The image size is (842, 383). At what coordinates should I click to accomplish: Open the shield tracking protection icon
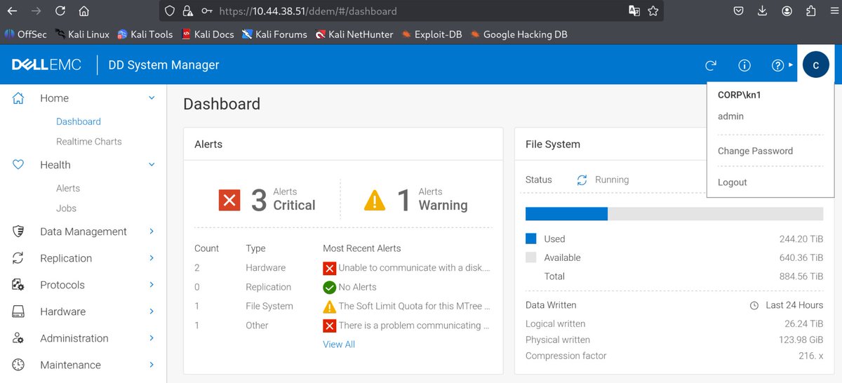(x=169, y=11)
